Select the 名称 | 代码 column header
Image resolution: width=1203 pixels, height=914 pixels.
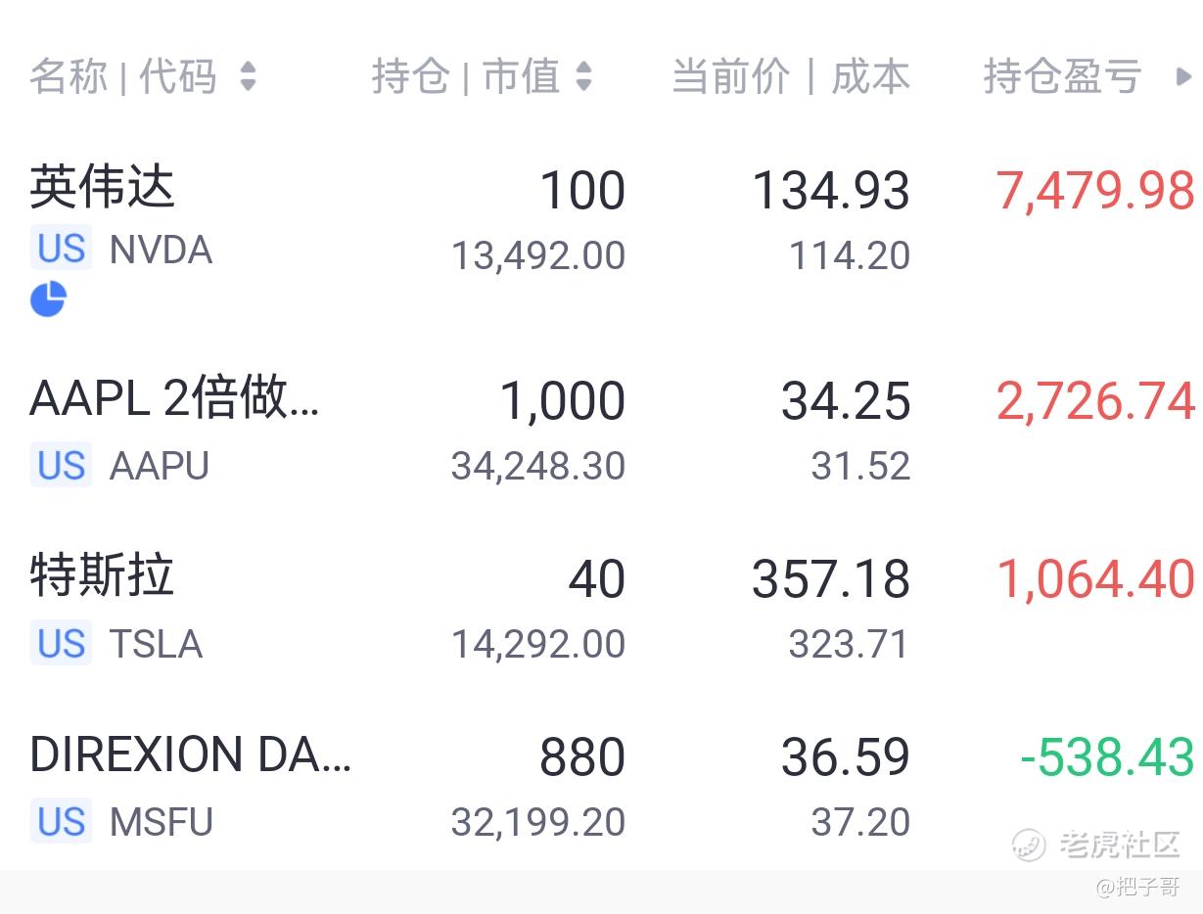(122, 76)
